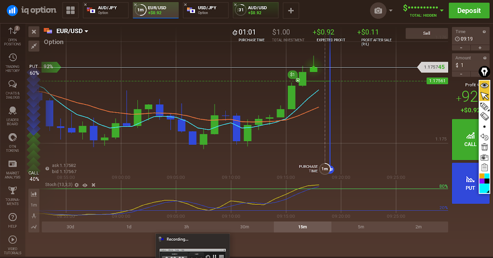Screen dimensions: 493x258
Task: Expand the camera options arrow
Action: (390, 11)
